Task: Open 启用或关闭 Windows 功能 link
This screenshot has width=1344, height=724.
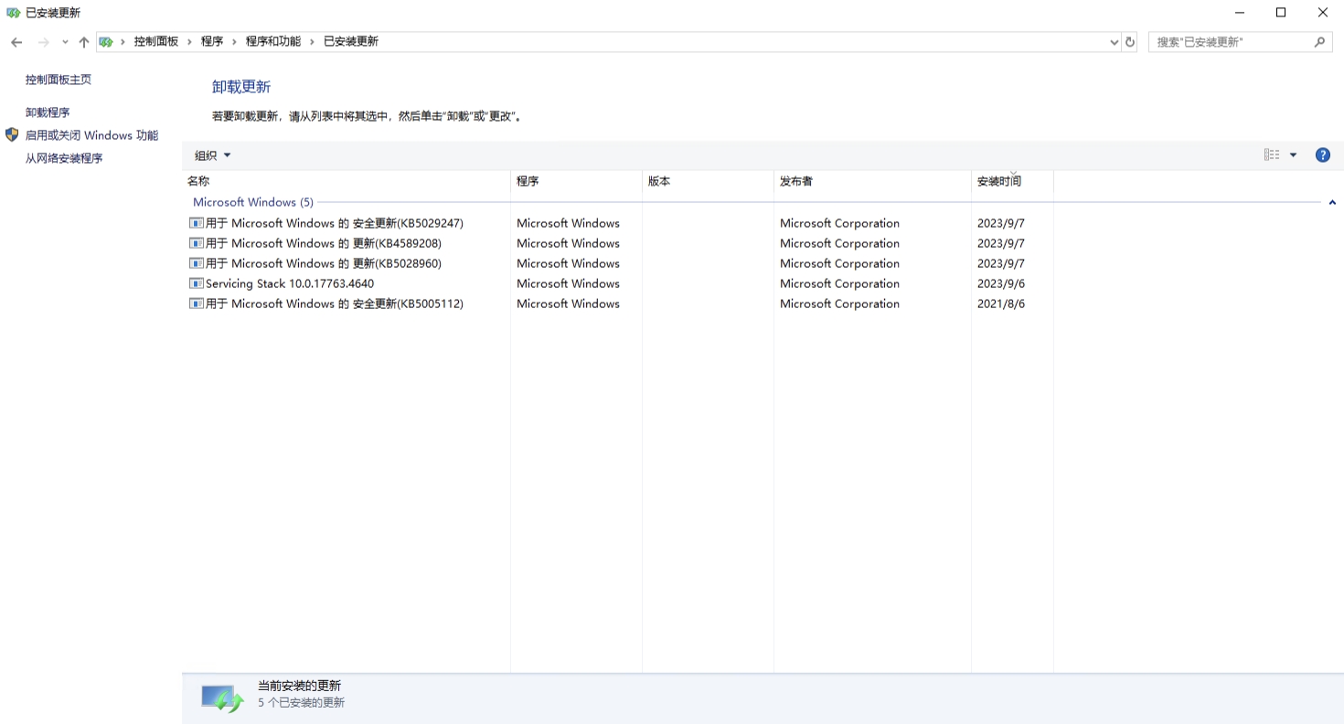Action: [x=91, y=135]
